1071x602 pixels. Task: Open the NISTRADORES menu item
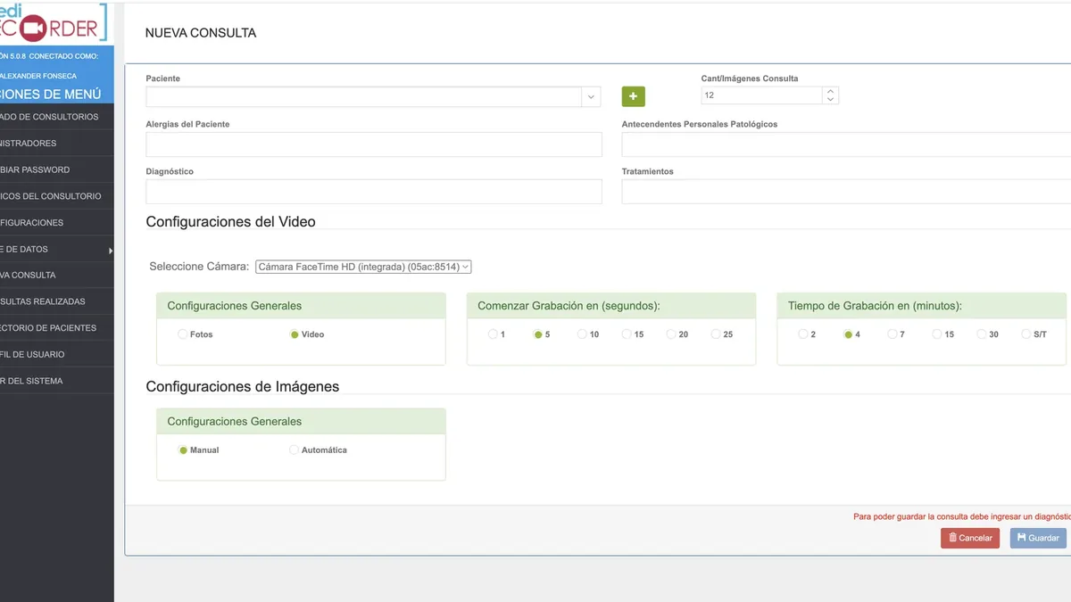pyautogui.click(x=56, y=144)
